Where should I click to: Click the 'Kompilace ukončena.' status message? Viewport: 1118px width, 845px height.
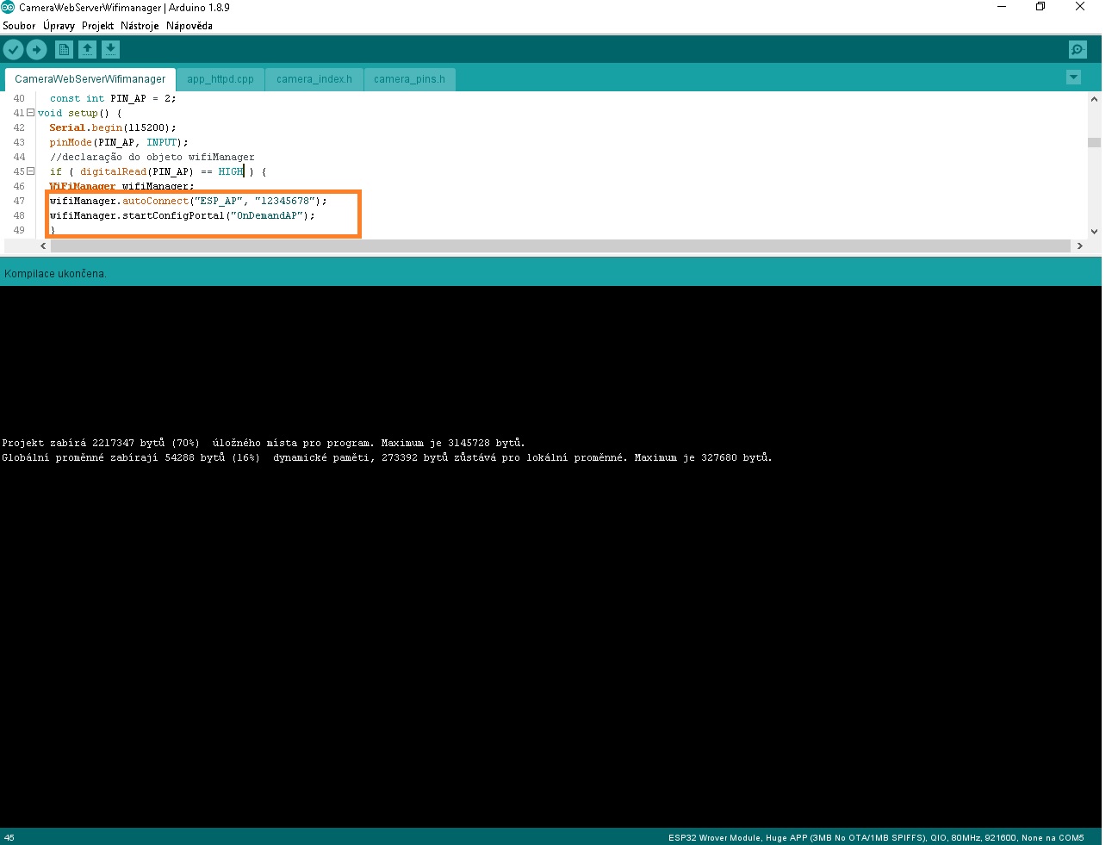point(55,274)
